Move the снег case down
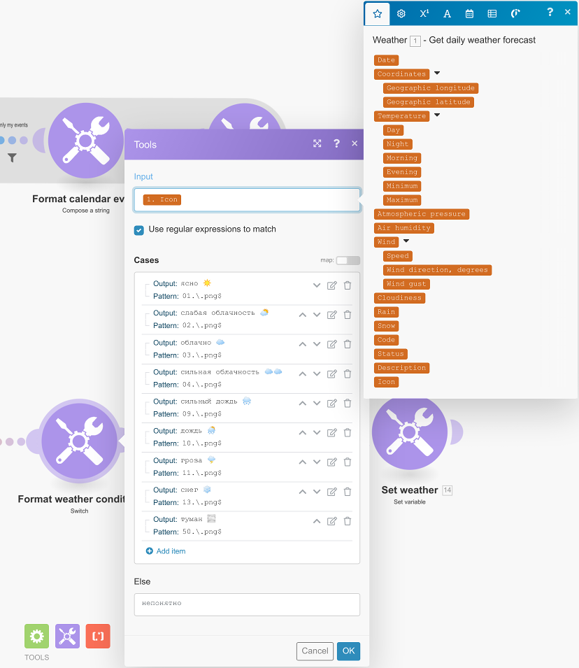This screenshot has height=668, width=579. (317, 492)
